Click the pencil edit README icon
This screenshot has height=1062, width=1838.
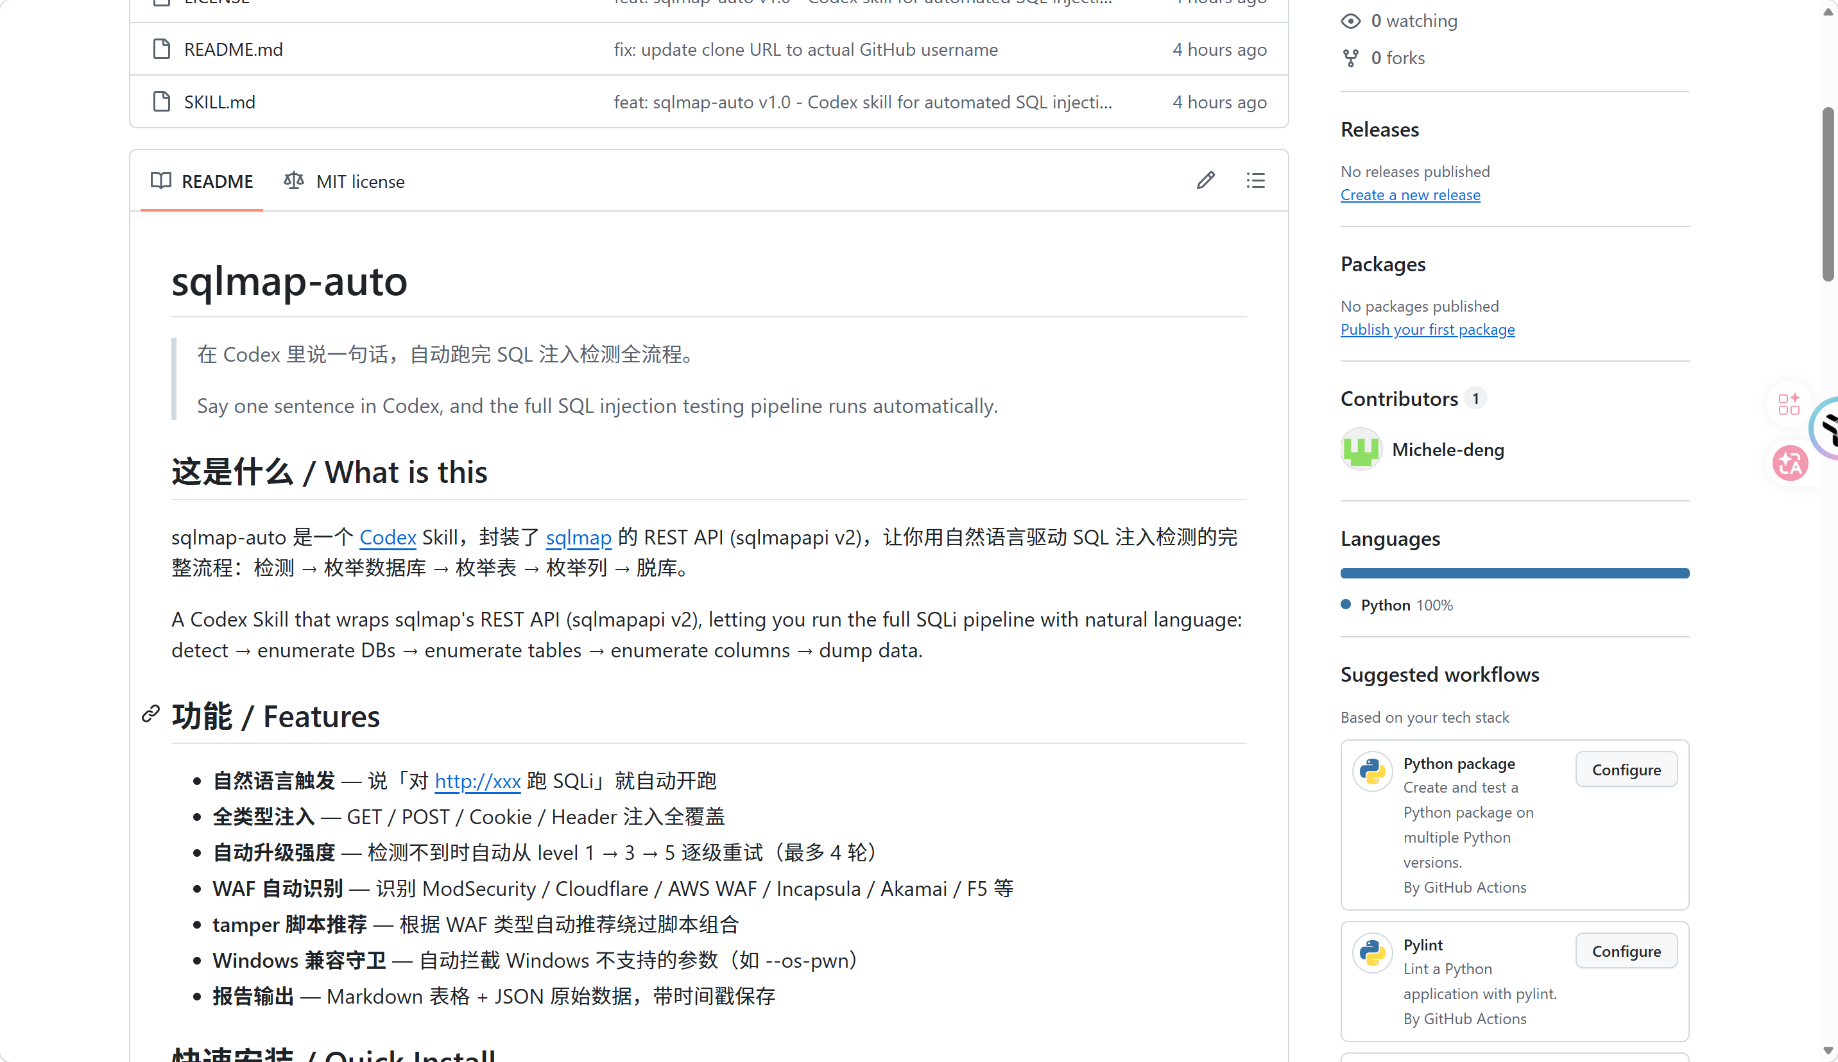tap(1206, 180)
